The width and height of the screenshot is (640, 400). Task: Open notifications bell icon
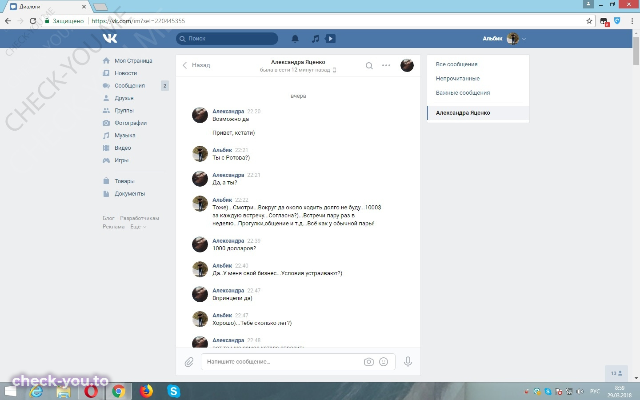coord(295,39)
